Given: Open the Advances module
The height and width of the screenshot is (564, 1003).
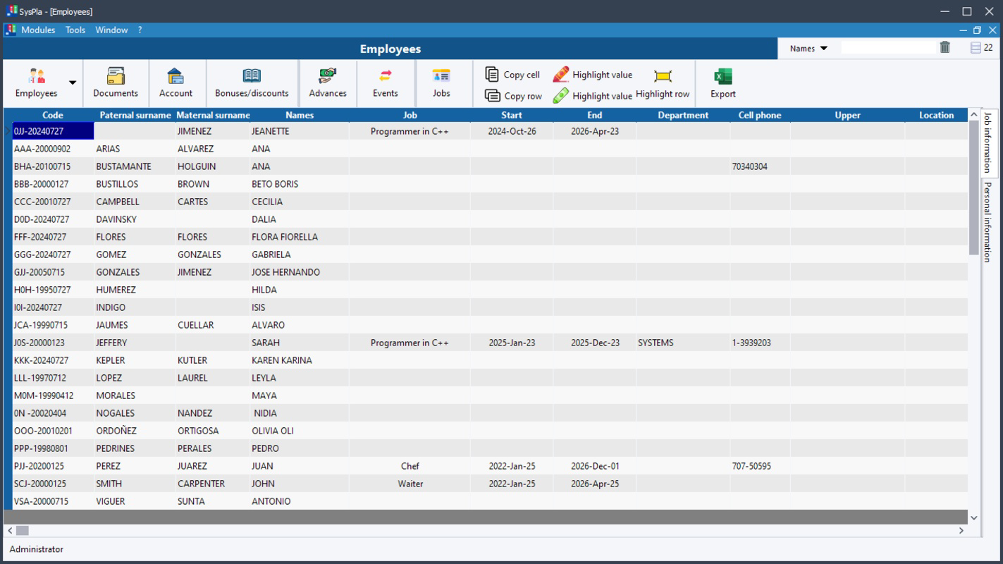Looking at the screenshot, I should (x=328, y=83).
